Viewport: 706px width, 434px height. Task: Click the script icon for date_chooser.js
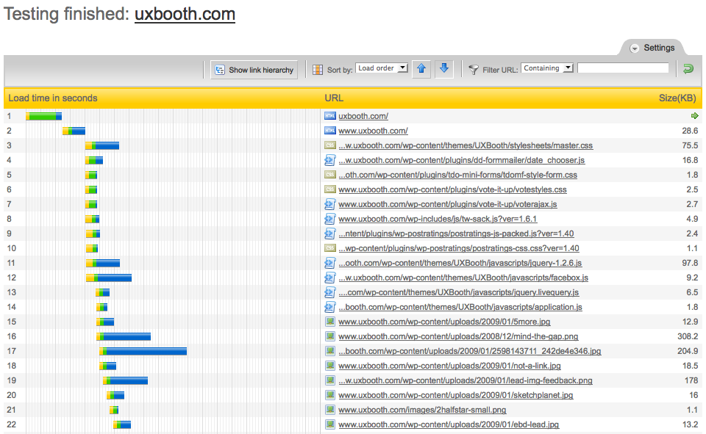330,160
